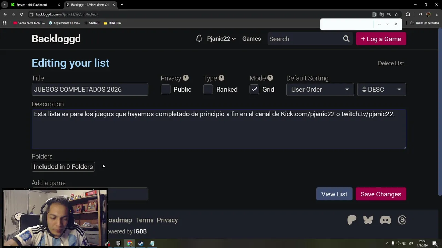The height and width of the screenshot is (248, 442).
Task: Select the Backloggd browser tab
Action: tap(90, 5)
